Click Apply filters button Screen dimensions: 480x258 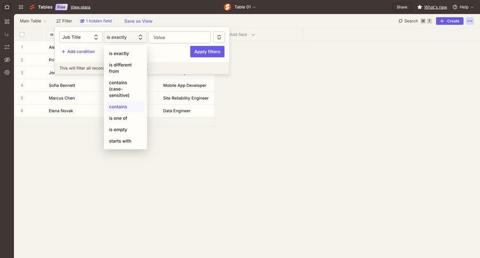pos(207,52)
